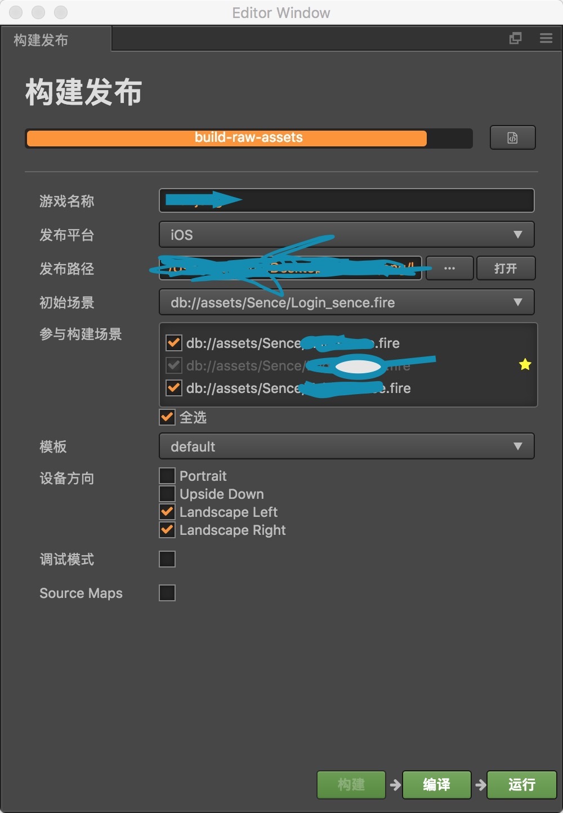Open the 发布平台 iOS platform dropdown

click(x=347, y=234)
